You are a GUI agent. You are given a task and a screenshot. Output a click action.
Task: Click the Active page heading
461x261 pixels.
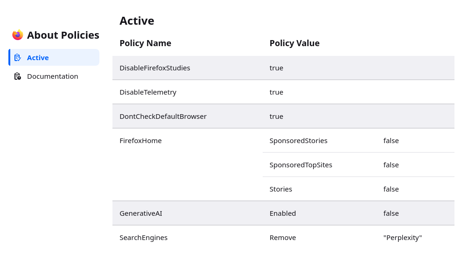(137, 21)
